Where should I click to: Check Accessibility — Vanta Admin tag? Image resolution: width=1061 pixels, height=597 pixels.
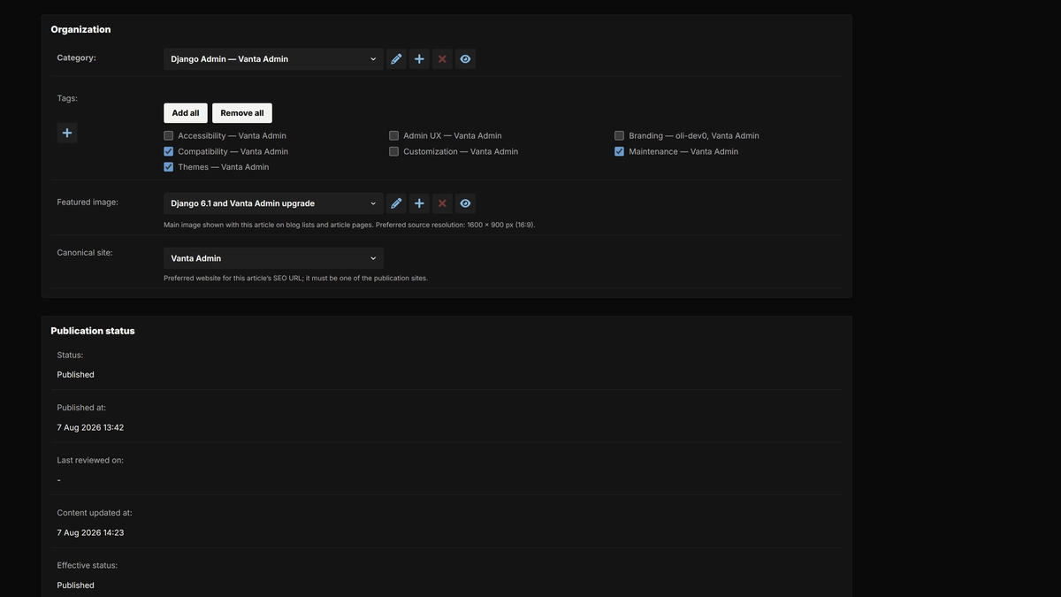[168, 136]
